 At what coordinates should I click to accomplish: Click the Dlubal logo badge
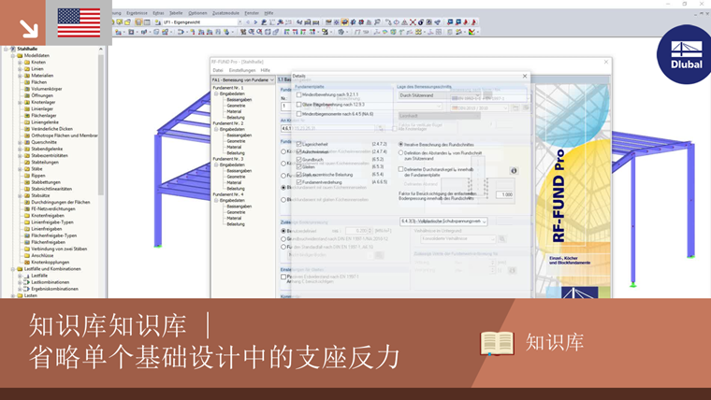point(686,55)
